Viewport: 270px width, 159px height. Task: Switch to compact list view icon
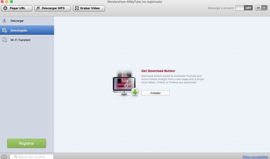258,8
